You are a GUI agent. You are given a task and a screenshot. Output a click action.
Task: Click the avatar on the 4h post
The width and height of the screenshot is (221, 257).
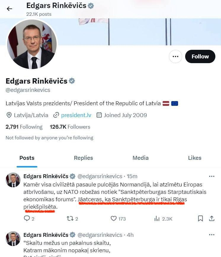pos(13,239)
